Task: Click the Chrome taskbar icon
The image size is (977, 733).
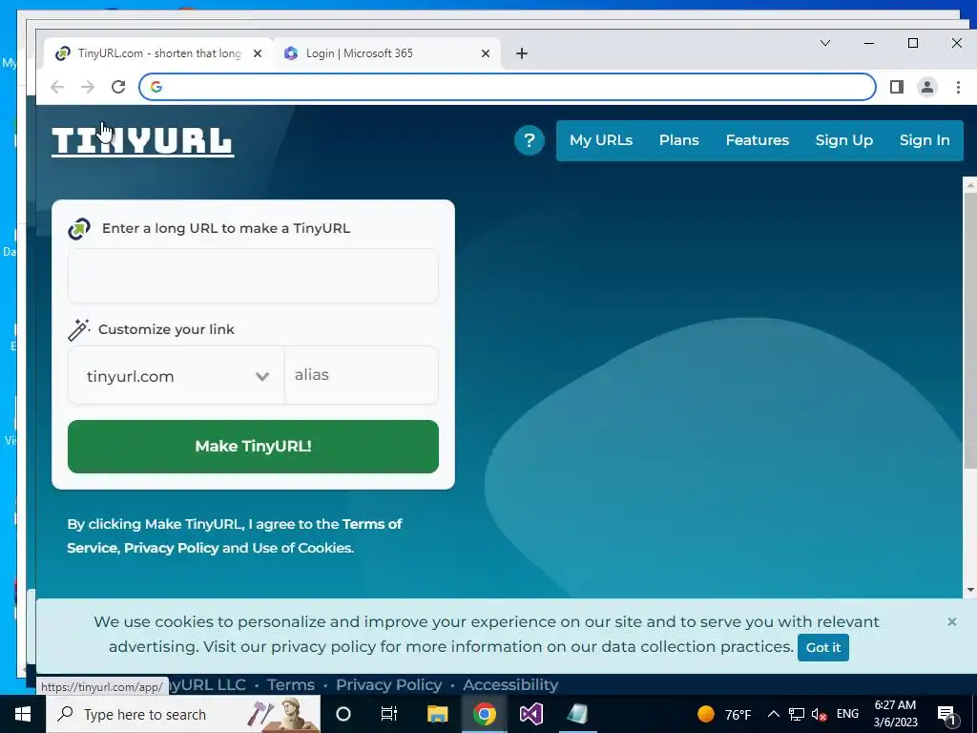Action: click(x=484, y=714)
